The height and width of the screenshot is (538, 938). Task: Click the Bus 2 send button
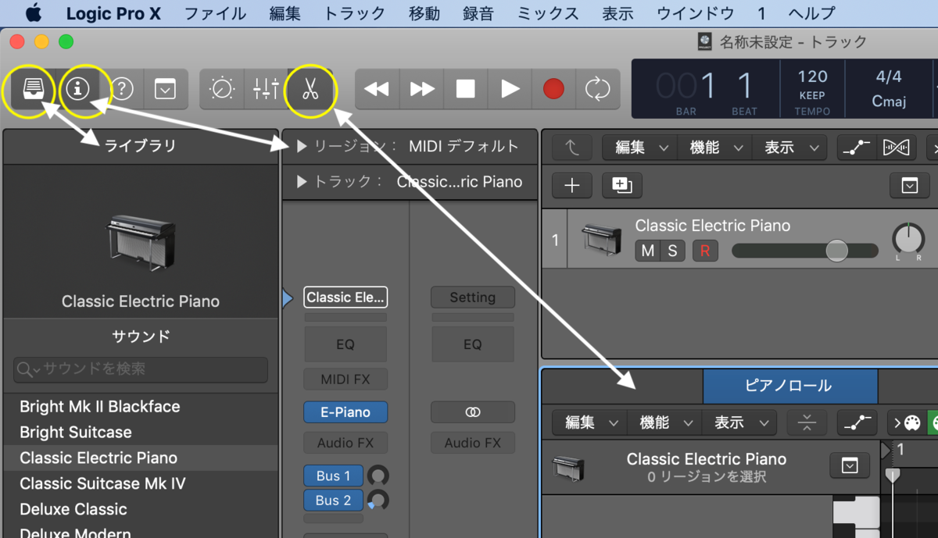pos(334,500)
